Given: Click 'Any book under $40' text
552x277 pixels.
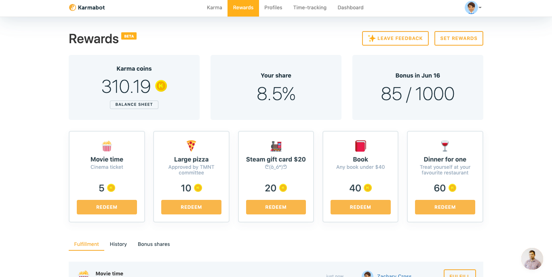Looking at the screenshot, I should tap(360, 167).
